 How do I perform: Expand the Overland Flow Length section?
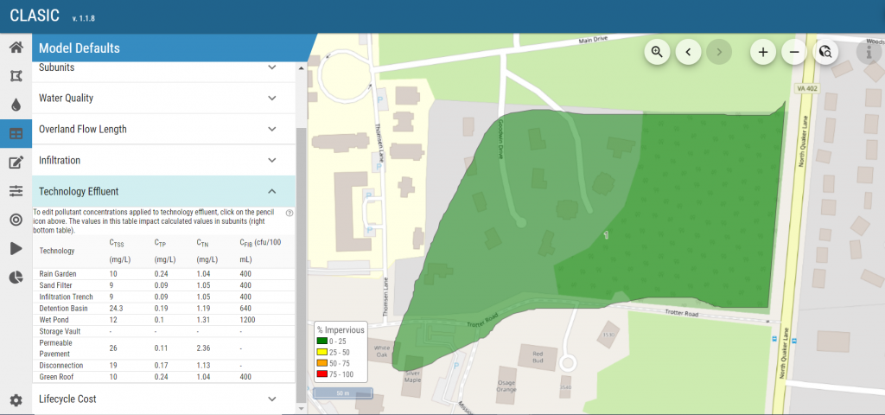[164, 129]
